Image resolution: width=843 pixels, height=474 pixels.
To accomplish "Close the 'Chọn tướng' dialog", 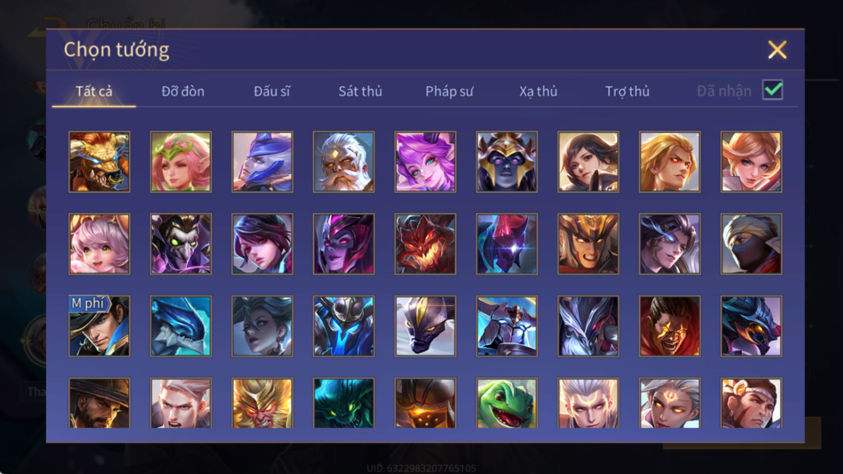I will 777,50.
